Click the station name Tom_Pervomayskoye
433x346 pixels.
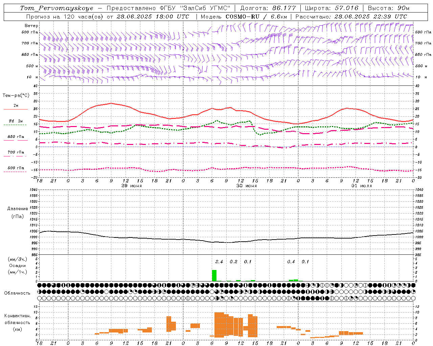pos(56,8)
